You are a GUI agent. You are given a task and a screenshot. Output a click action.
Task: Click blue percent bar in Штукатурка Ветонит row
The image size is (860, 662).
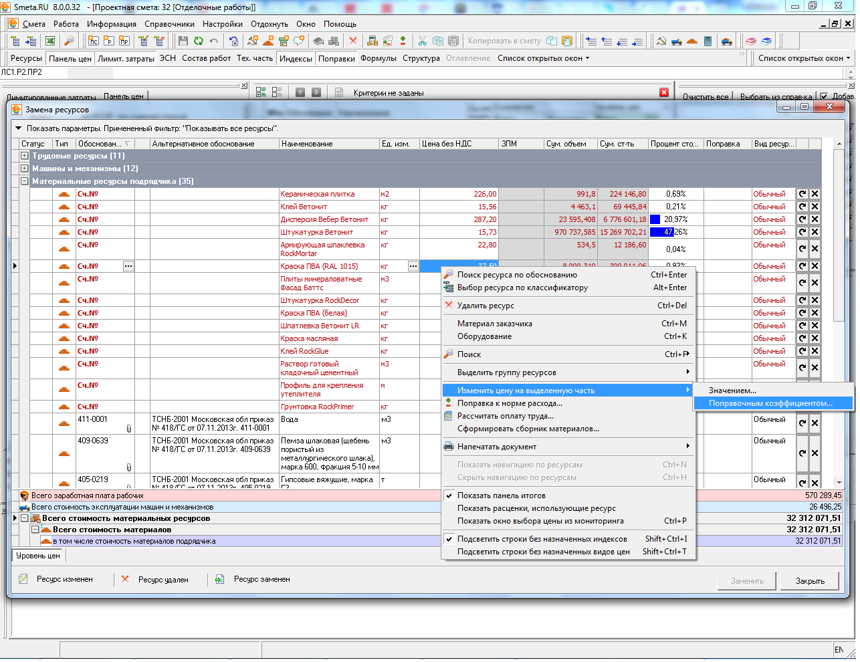click(x=662, y=232)
